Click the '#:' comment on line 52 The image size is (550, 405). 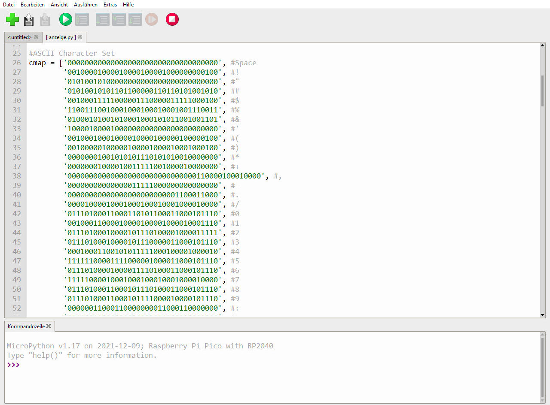(235, 308)
